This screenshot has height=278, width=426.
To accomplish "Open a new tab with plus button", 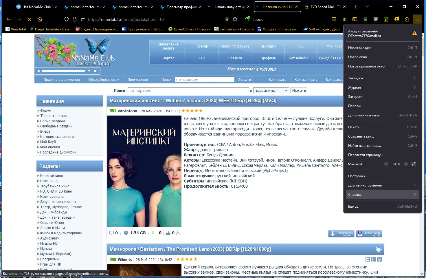I will pos(355,7).
